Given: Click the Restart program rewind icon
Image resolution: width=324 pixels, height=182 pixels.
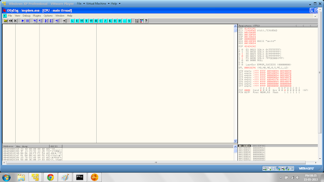Looking at the screenshot, I should point(11,21).
